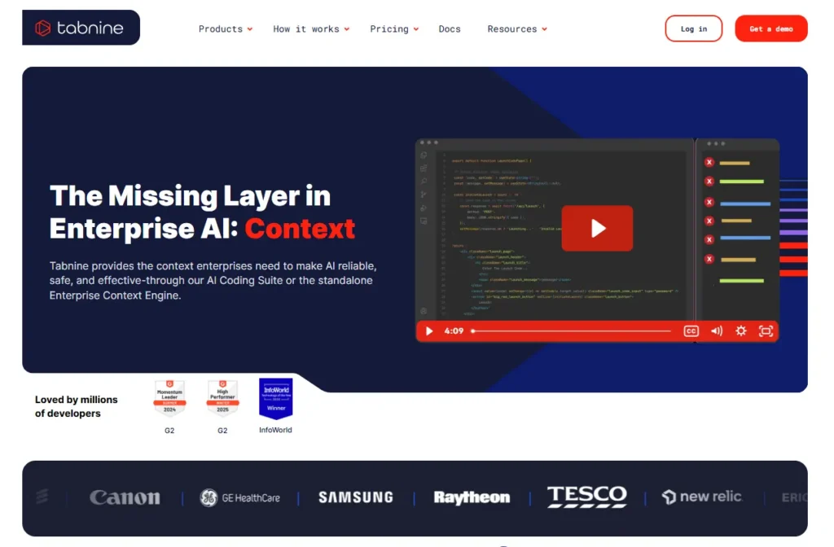The image size is (834, 547).
Task: Enter fullscreen mode on the video
Action: pyautogui.click(x=766, y=331)
